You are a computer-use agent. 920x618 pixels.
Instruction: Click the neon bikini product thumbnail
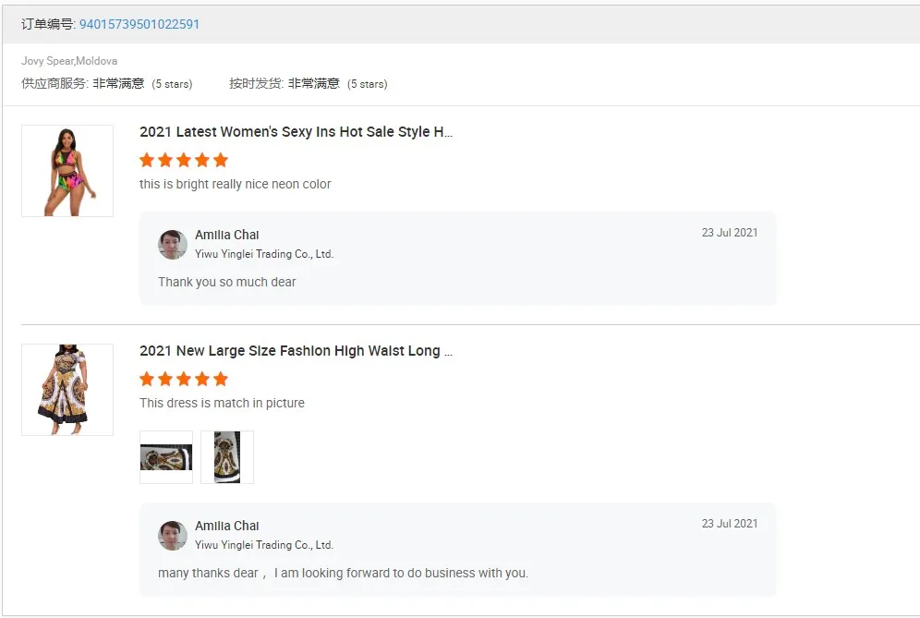point(67,171)
